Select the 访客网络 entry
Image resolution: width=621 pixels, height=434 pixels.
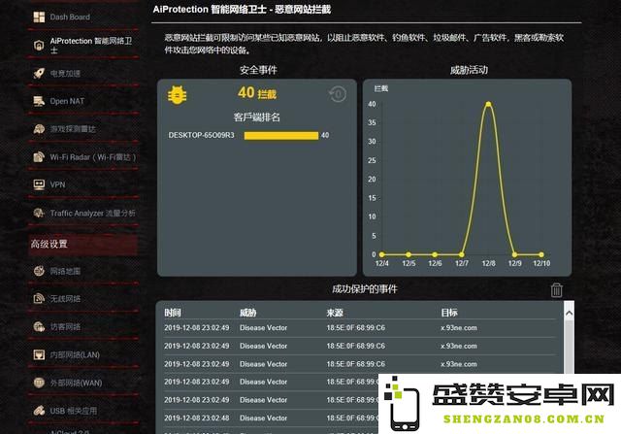point(65,326)
